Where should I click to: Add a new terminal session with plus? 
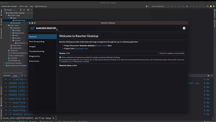pyautogui.click(x=22, y=76)
